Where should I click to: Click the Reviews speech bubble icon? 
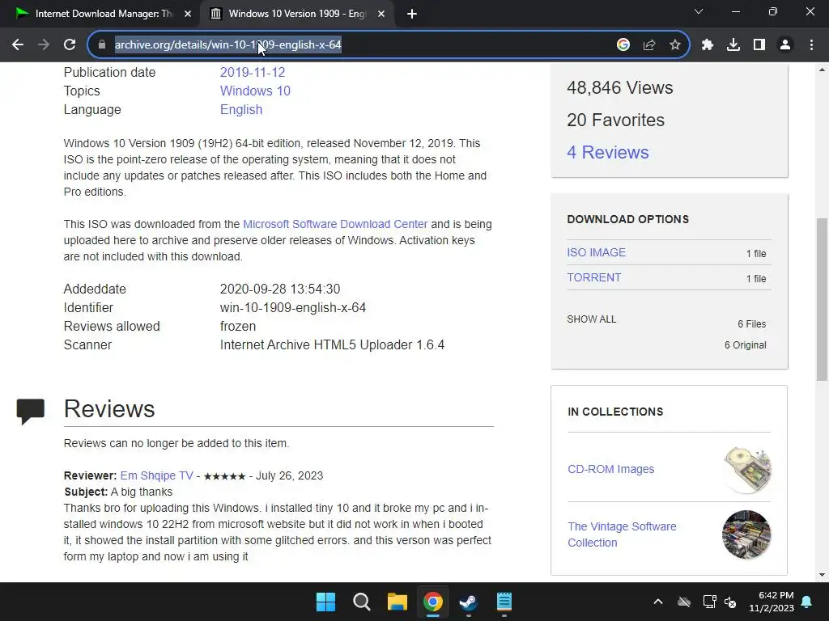coord(31,412)
